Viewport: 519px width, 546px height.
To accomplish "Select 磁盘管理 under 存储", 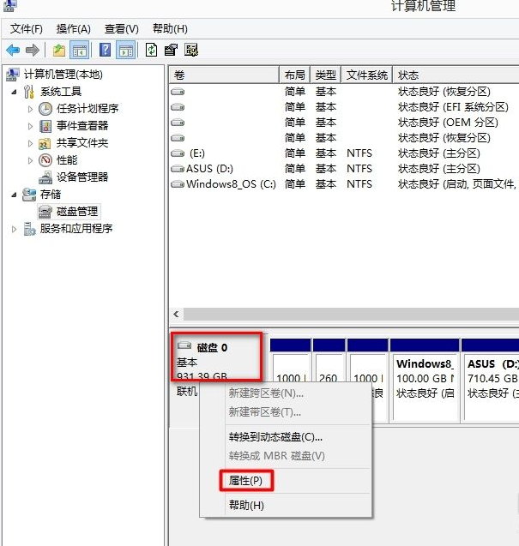I will (77, 211).
